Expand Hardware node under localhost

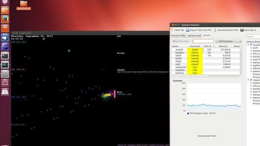[251, 62]
